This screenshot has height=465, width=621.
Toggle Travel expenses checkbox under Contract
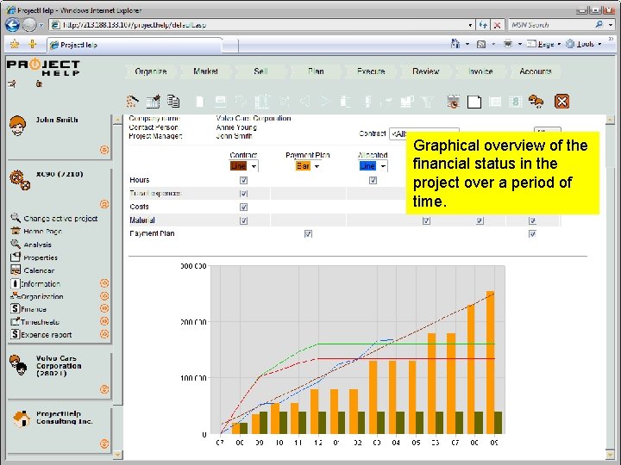[x=243, y=194]
